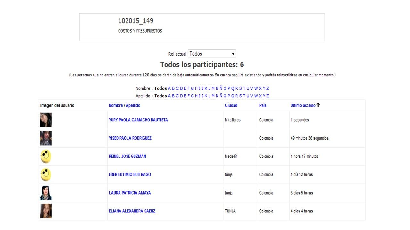The height and width of the screenshot is (230, 410).
Task: Filter Nombre by letter Z
Action: (x=268, y=88)
